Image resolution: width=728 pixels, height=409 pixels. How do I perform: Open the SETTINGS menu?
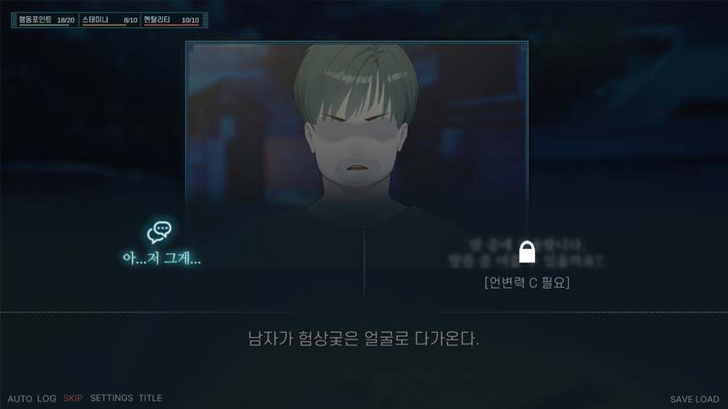click(112, 398)
